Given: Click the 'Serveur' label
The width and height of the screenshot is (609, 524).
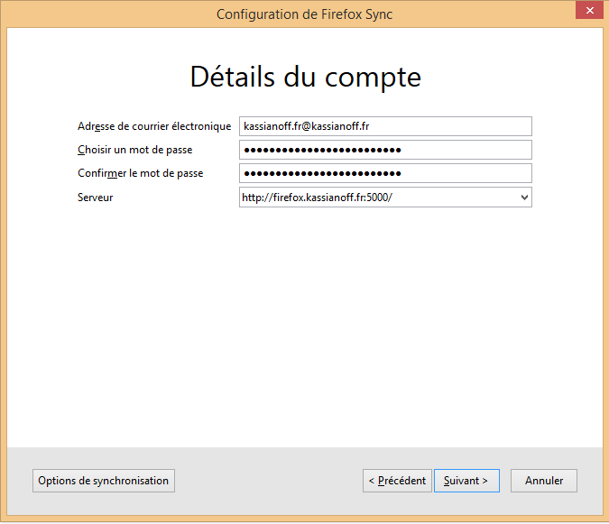Looking at the screenshot, I should pyautogui.click(x=95, y=198).
